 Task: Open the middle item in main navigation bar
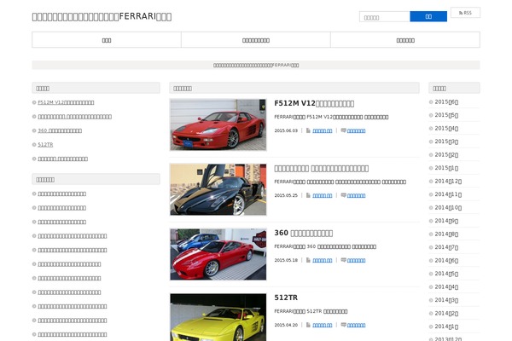[x=256, y=40]
